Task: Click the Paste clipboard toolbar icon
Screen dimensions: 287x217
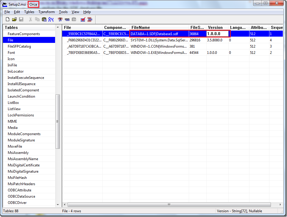Action: 44,19
